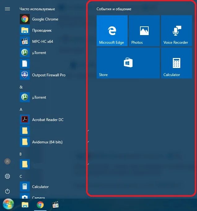Viewport: 197px width, 211px height.
Task: Open the user account icon in Start rail
Action: (x=7, y=161)
